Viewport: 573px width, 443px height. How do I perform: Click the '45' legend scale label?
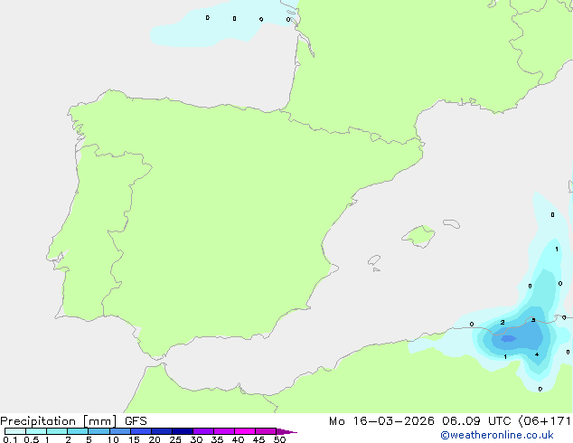[258, 439]
